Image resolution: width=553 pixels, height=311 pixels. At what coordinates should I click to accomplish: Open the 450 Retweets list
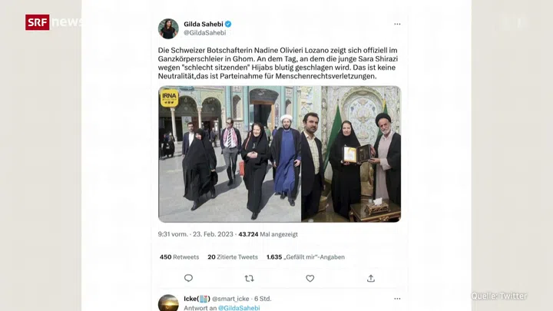tap(179, 257)
